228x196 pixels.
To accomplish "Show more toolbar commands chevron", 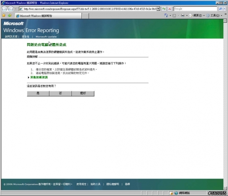I will (x=226, y=14).
